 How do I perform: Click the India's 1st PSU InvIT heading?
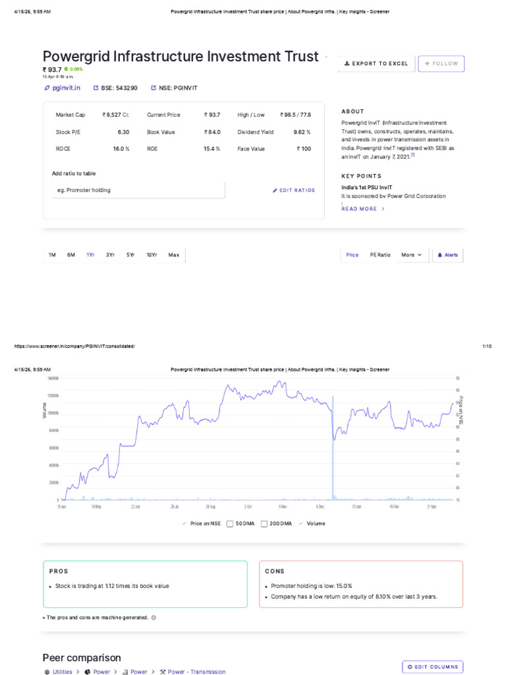click(x=366, y=187)
